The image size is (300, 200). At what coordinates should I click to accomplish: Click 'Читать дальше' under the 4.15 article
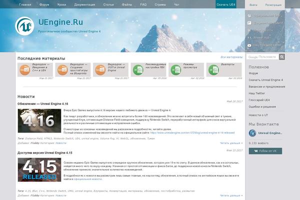tap(231, 195)
